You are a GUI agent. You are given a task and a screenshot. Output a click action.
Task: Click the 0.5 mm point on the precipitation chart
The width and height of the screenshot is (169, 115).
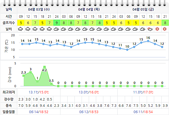pyautogui.click(x=51, y=84)
